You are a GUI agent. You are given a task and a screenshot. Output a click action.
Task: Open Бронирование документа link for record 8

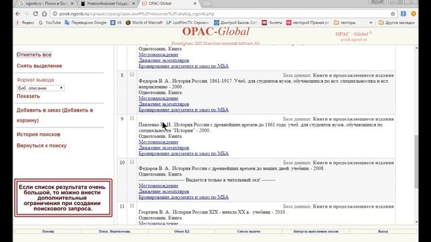click(184, 110)
